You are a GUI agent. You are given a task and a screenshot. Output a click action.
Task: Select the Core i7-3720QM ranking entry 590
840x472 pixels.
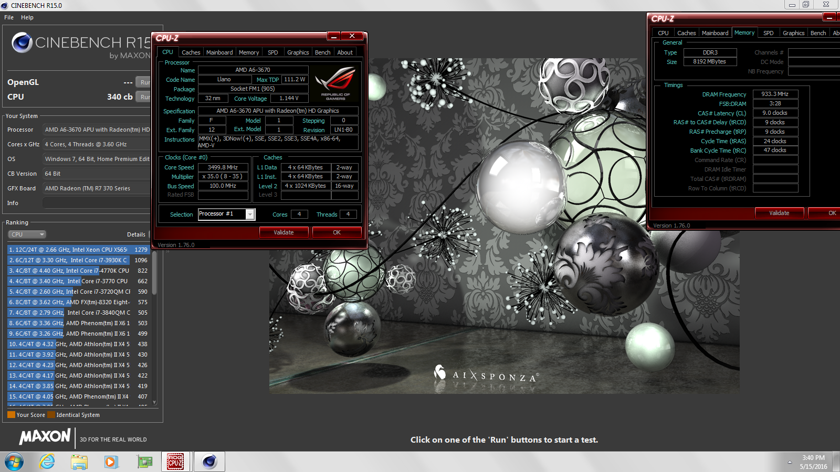click(x=79, y=292)
